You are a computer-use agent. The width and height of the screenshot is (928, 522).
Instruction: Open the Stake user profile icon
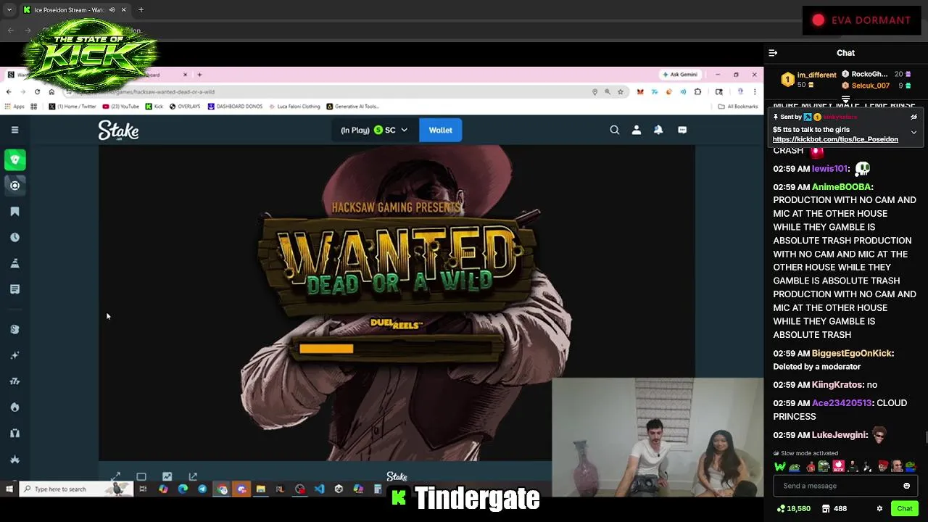click(x=636, y=130)
